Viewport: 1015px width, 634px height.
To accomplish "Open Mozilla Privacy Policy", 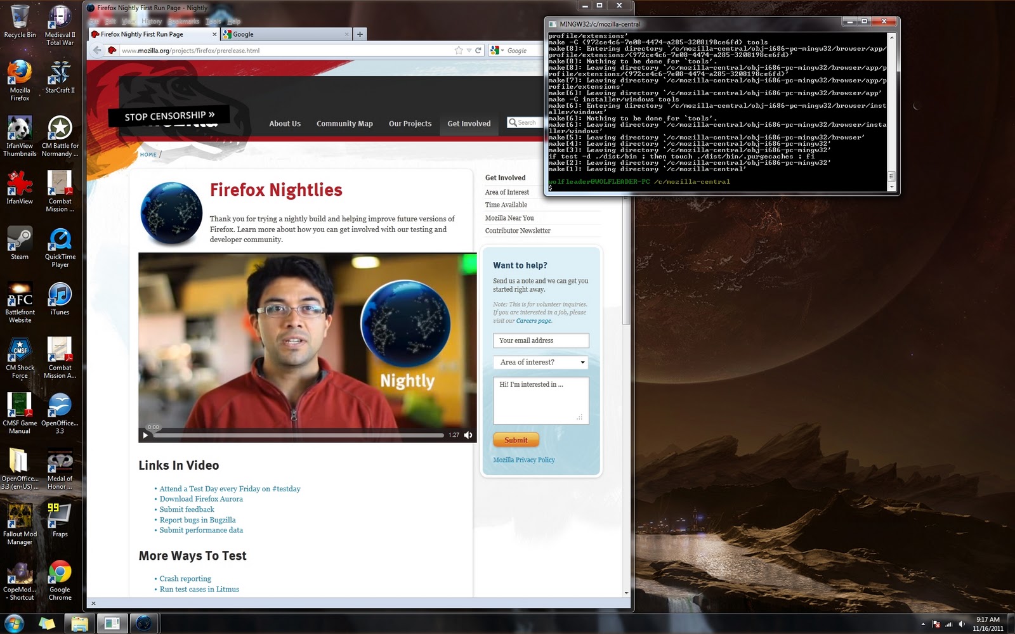I will point(524,460).
